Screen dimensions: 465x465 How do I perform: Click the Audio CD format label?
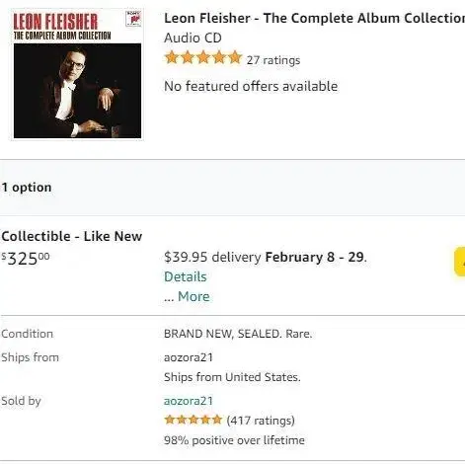(193, 38)
